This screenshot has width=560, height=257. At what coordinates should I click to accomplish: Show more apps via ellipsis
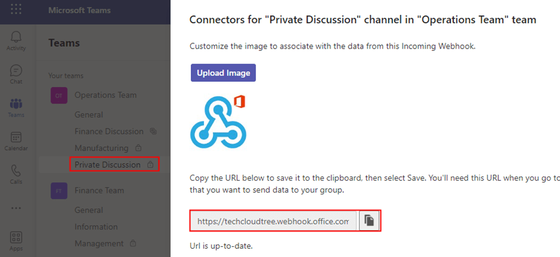[x=16, y=208]
